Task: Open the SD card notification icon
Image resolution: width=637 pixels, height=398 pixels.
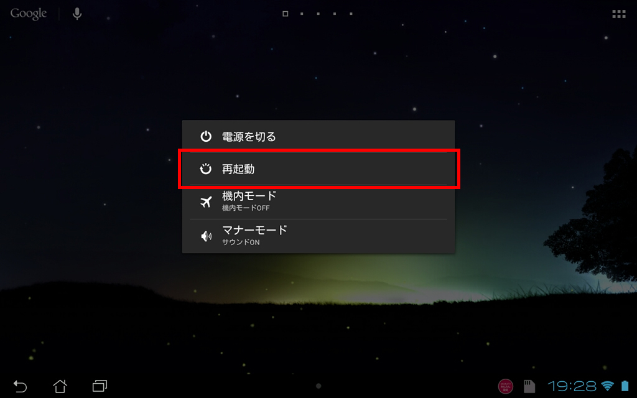Action: 529,386
